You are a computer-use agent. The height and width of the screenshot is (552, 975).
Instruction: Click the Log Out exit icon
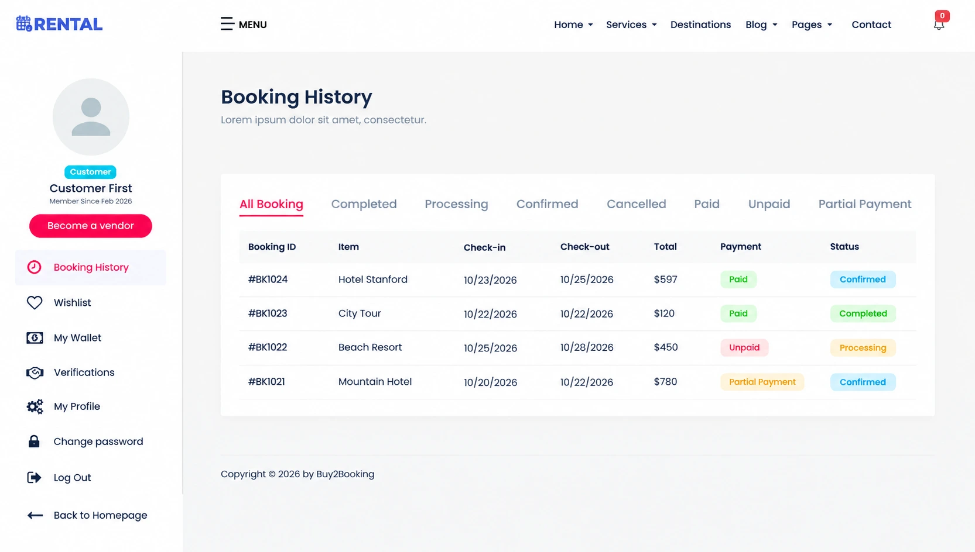35,478
